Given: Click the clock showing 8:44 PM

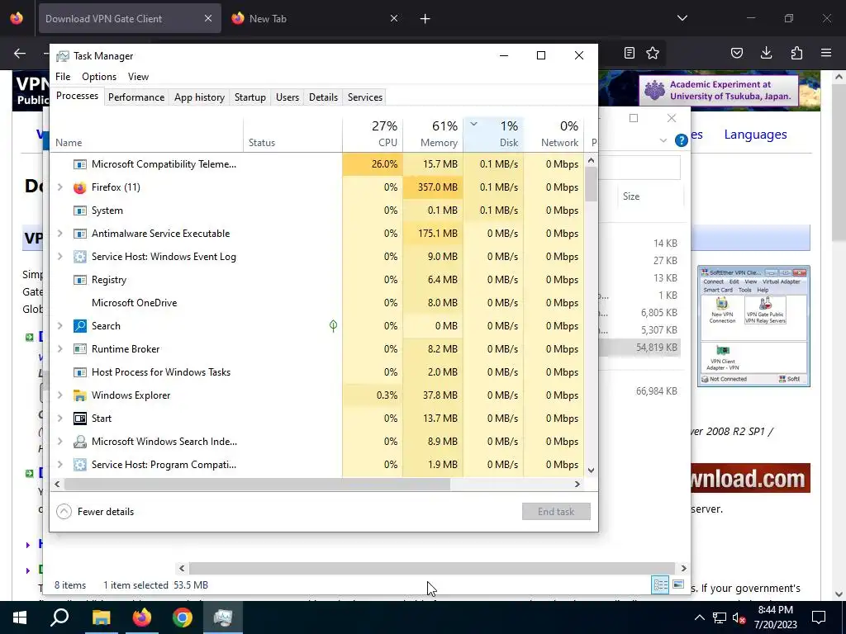Looking at the screenshot, I should coord(775,610).
